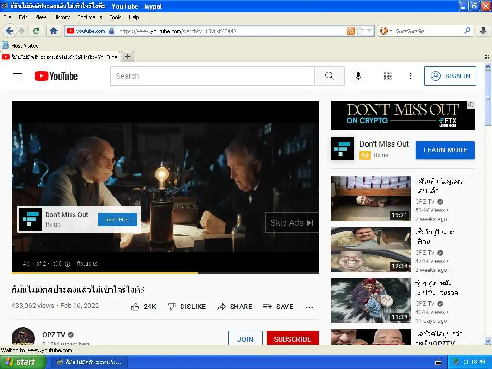Image resolution: width=492 pixels, height=369 pixels.
Task: Click Skip Ads on the video
Action: pyautogui.click(x=292, y=223)
